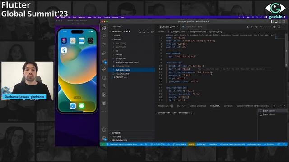
Task: Select the TERMINAL panel tab
Action: (215, 106)
